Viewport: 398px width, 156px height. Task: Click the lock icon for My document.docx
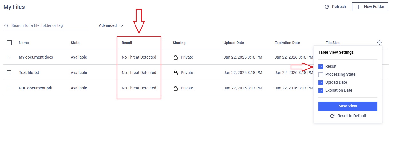[176, 57]
